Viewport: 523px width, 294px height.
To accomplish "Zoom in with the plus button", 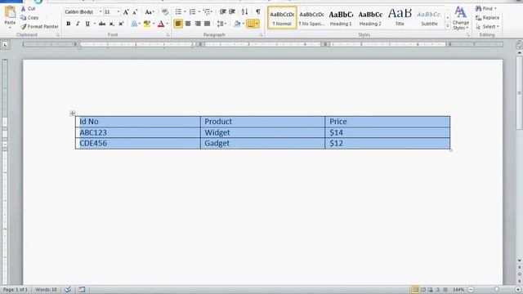I will click(x=518, y=289).
